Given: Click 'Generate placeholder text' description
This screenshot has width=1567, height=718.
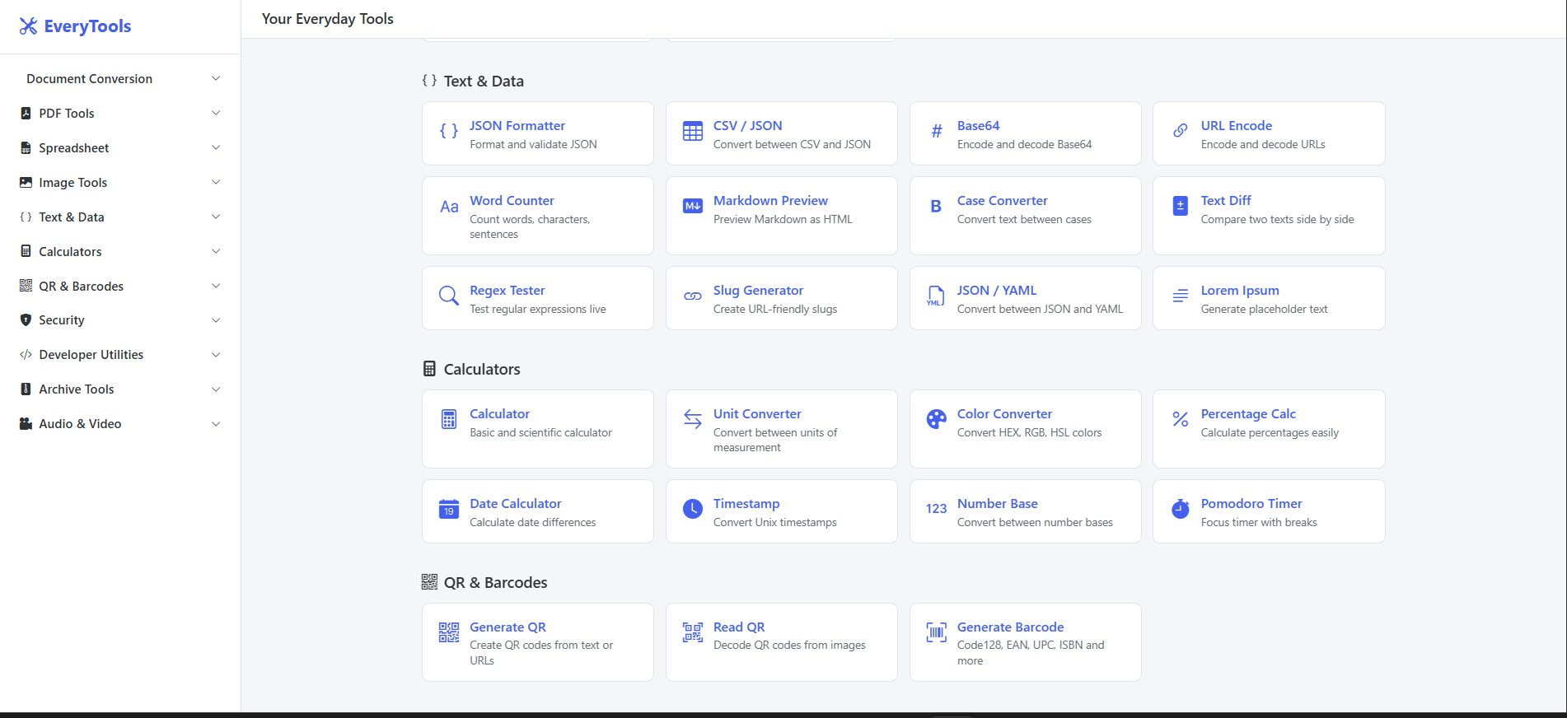Looking at the screenshot, I should point(1264,310).
